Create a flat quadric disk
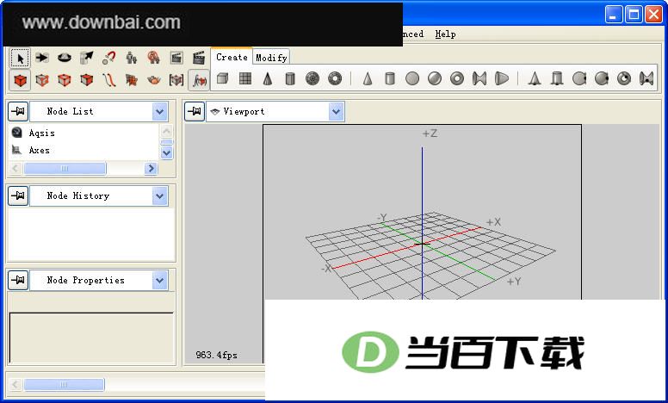 pyautogui.click(x=412, y=78)
